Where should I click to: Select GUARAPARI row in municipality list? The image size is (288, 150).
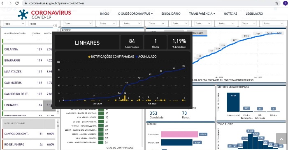coord(28,60)
